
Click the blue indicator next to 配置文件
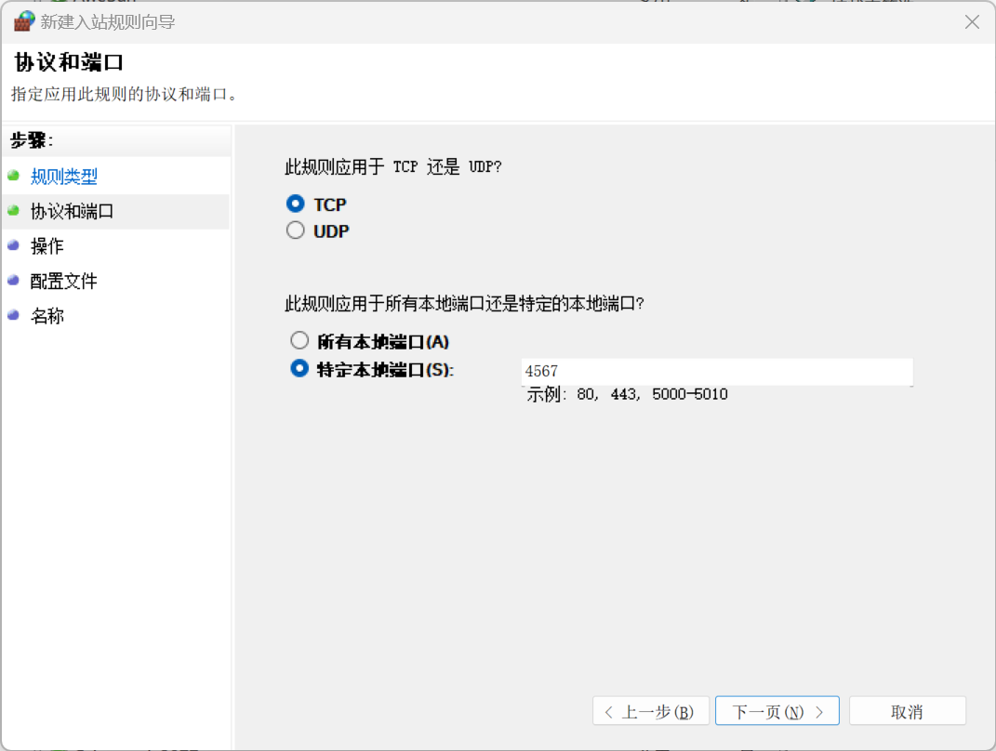click(x=13, y=281)
